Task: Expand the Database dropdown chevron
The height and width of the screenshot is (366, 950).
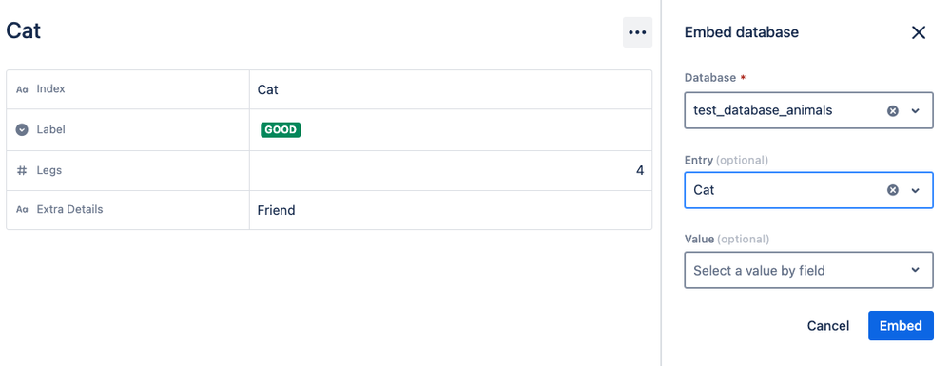Action: pyautogui.click(x=916, y=111)
